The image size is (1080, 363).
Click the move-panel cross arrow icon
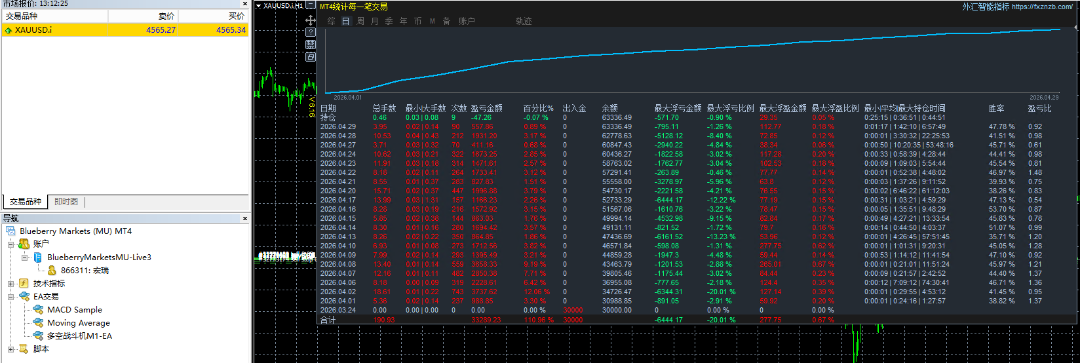[311, 20]
